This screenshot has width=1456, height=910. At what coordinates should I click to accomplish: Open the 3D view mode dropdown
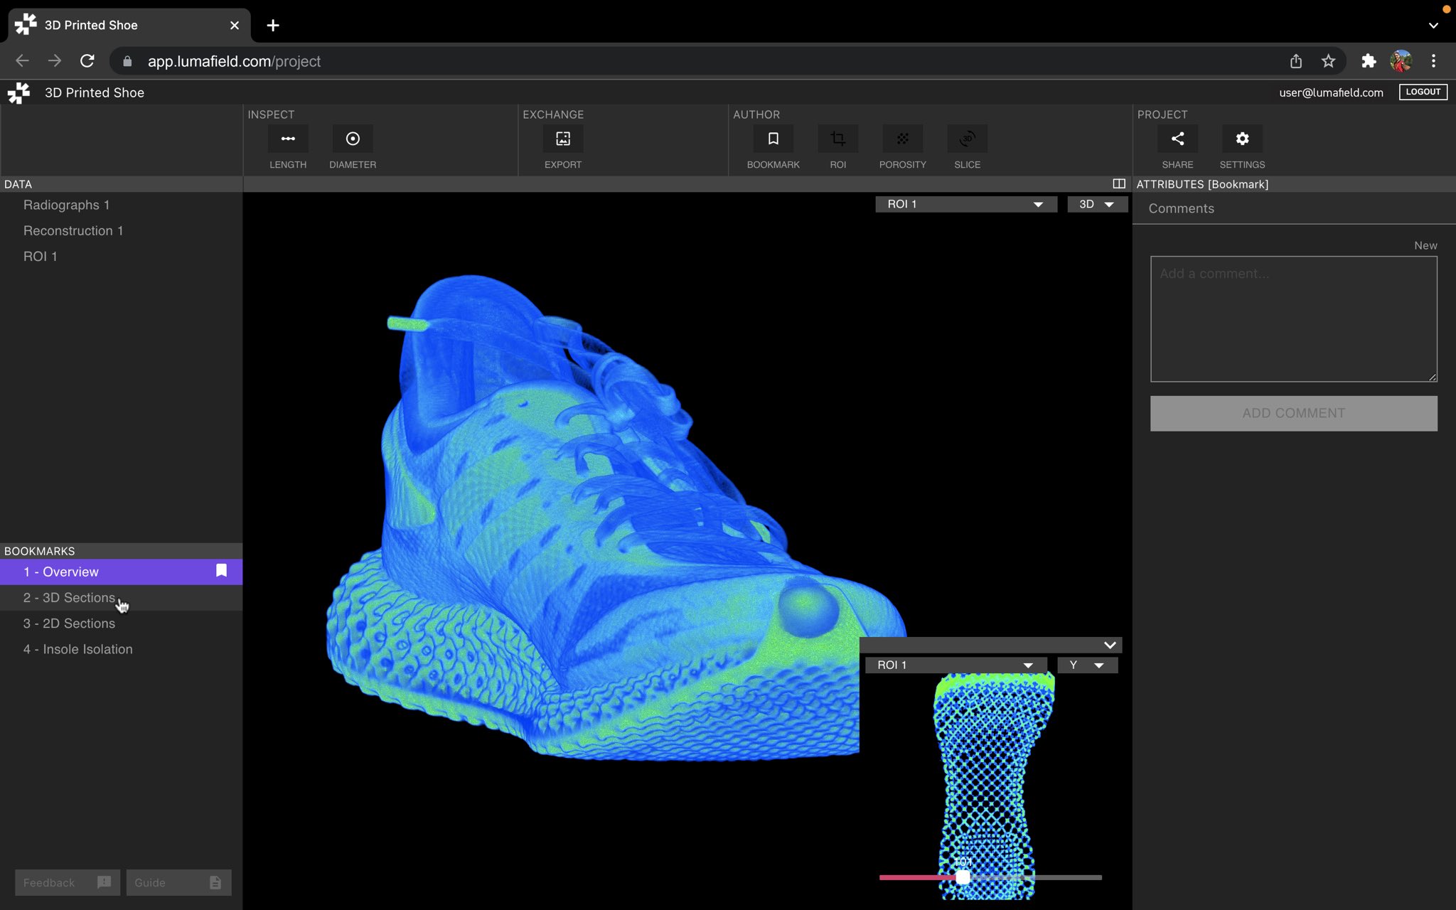click(x=1097, y=204)
